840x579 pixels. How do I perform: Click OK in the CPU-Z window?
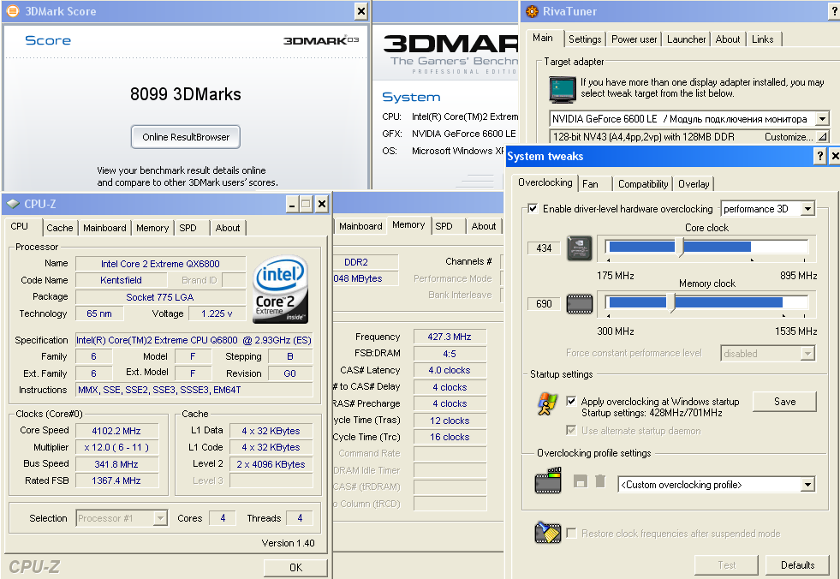(295, 567)
